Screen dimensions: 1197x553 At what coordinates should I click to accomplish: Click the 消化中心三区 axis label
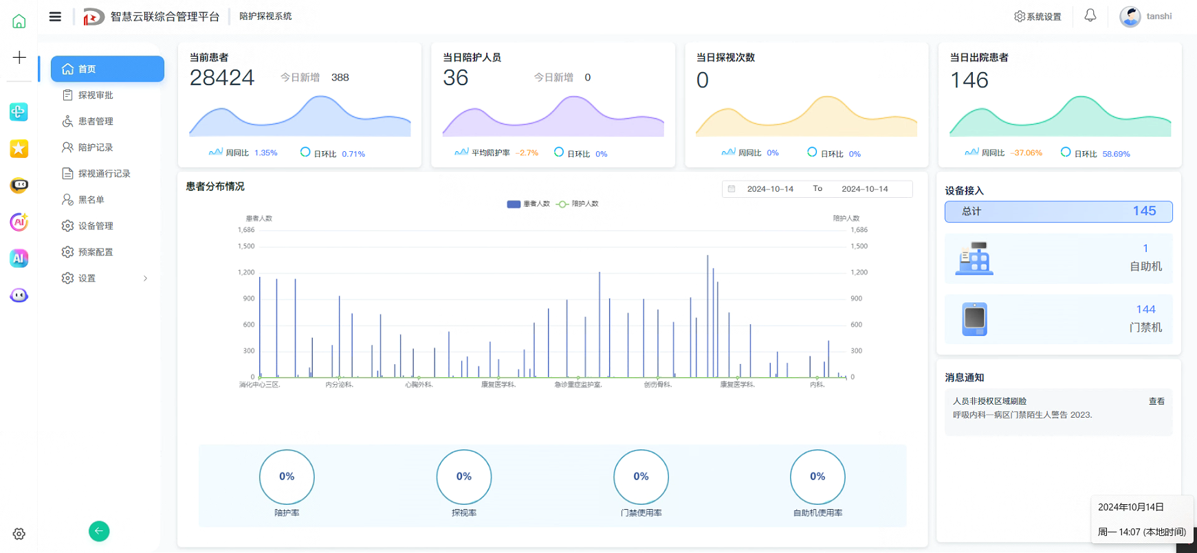point(259,385)
